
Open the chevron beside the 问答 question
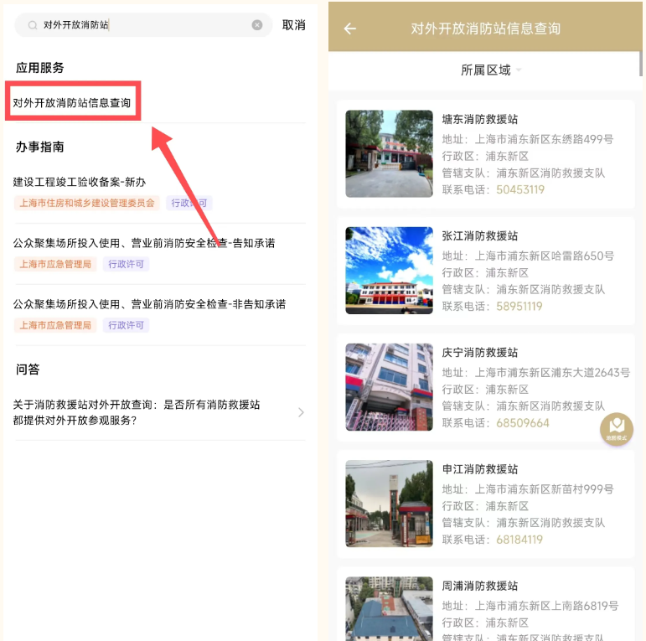tap(302, 412)
